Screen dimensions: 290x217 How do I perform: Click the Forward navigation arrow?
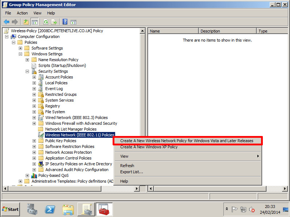click(x=14, y=22)
